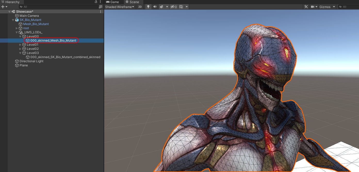Toggle scene lighting with the lightbulb icon

point(148,7)
